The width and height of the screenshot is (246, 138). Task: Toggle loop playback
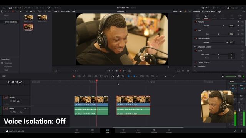pos(130,71)
